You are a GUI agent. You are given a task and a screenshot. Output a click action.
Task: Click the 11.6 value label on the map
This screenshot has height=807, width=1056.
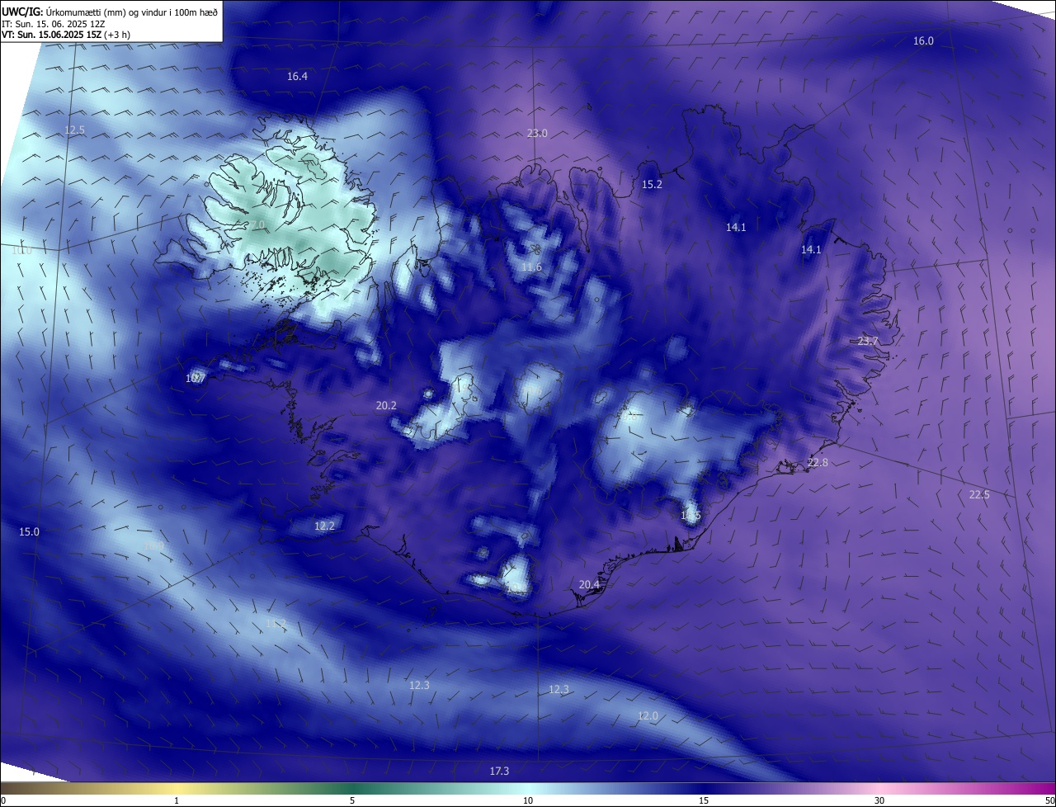pos(531,267)
